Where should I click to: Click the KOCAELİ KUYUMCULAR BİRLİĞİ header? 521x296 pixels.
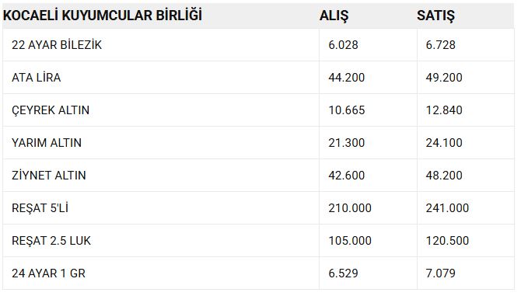[x=103, y=16]
